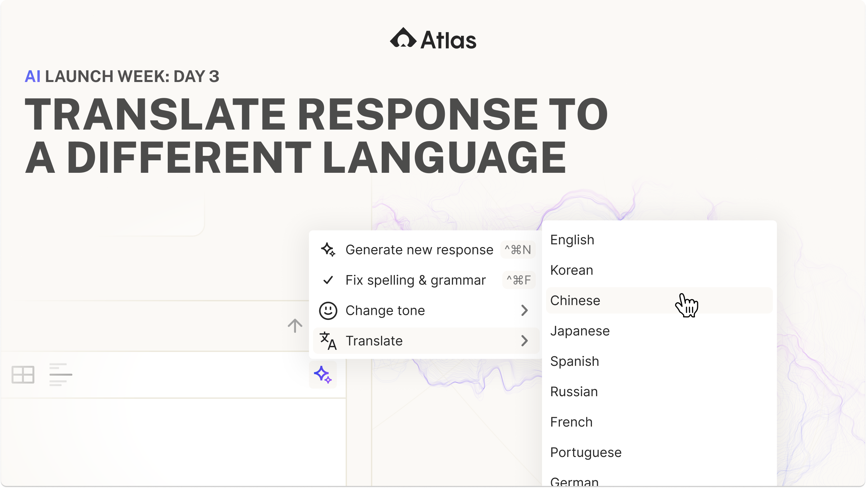866x488 pixels.
Task: Pick English in the language submenu
Action: (572, 240)
